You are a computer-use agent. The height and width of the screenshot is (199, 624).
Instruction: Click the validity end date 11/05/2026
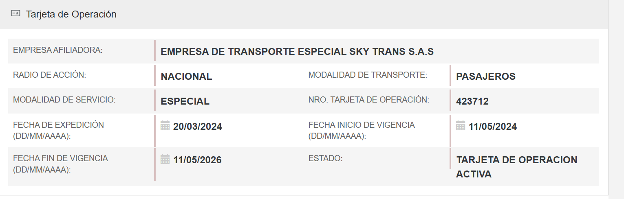197,160
